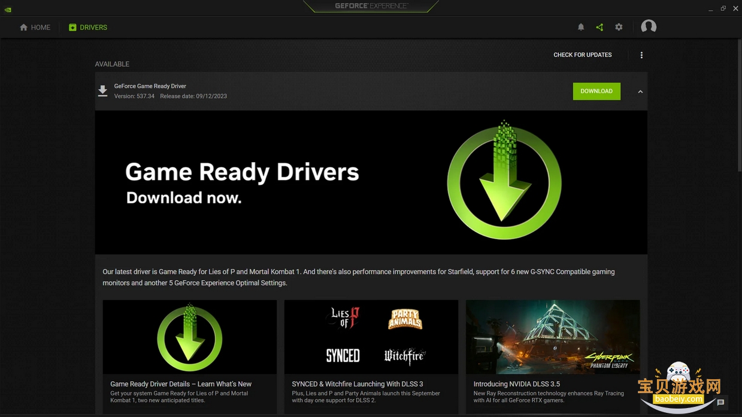This screenshot has height=417, width=742.
Task: Open the Cyberpunk DLSS 3.5 thumbnail
Action: (x=553, y=337)
